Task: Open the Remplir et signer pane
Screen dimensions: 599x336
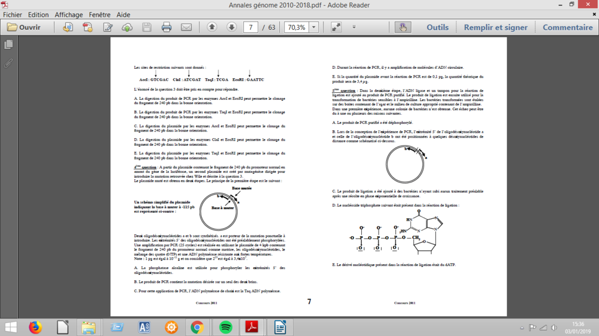Action: tap(495, 28)
